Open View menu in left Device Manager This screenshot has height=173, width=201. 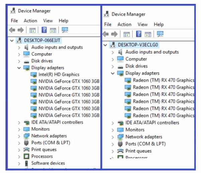point(48,21)
